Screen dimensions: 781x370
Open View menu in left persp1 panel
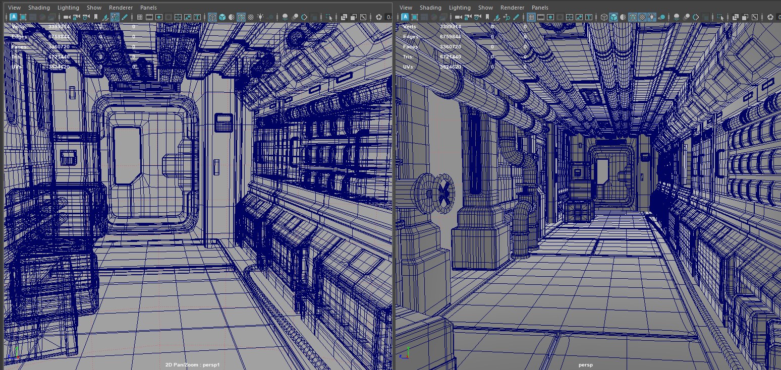pos(15,8)
